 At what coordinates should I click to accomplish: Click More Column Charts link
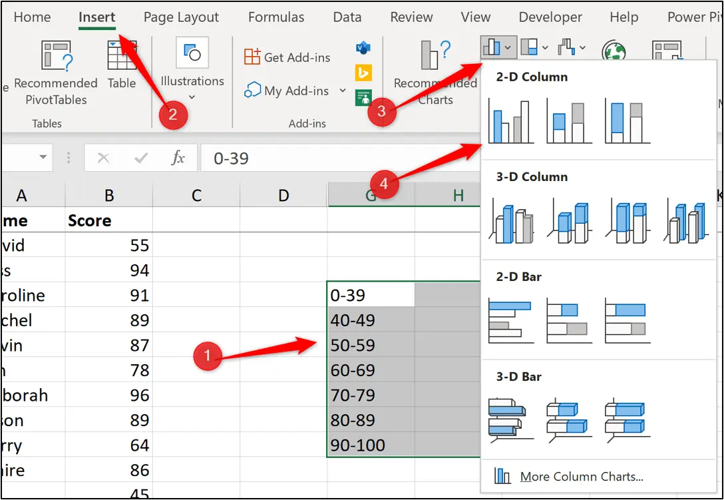tap(581, 477)
